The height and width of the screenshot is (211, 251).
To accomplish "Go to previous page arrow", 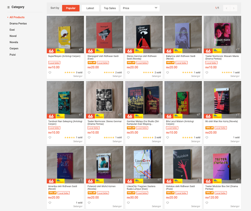I will 227,8.
